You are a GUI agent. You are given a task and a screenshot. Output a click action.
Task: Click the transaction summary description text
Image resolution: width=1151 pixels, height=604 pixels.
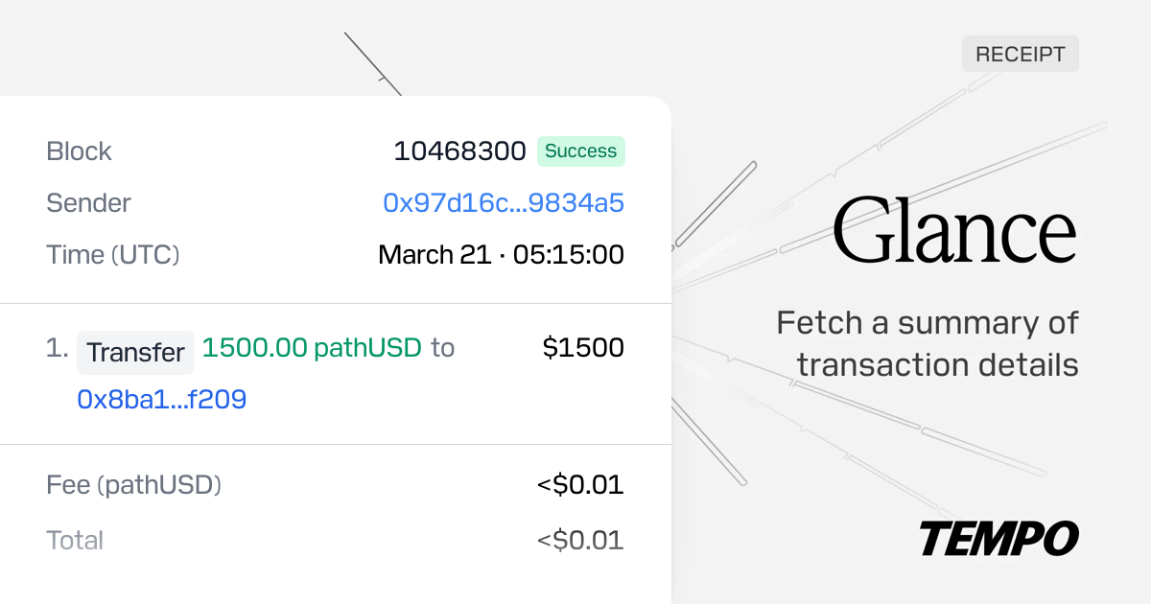point(928,344)
